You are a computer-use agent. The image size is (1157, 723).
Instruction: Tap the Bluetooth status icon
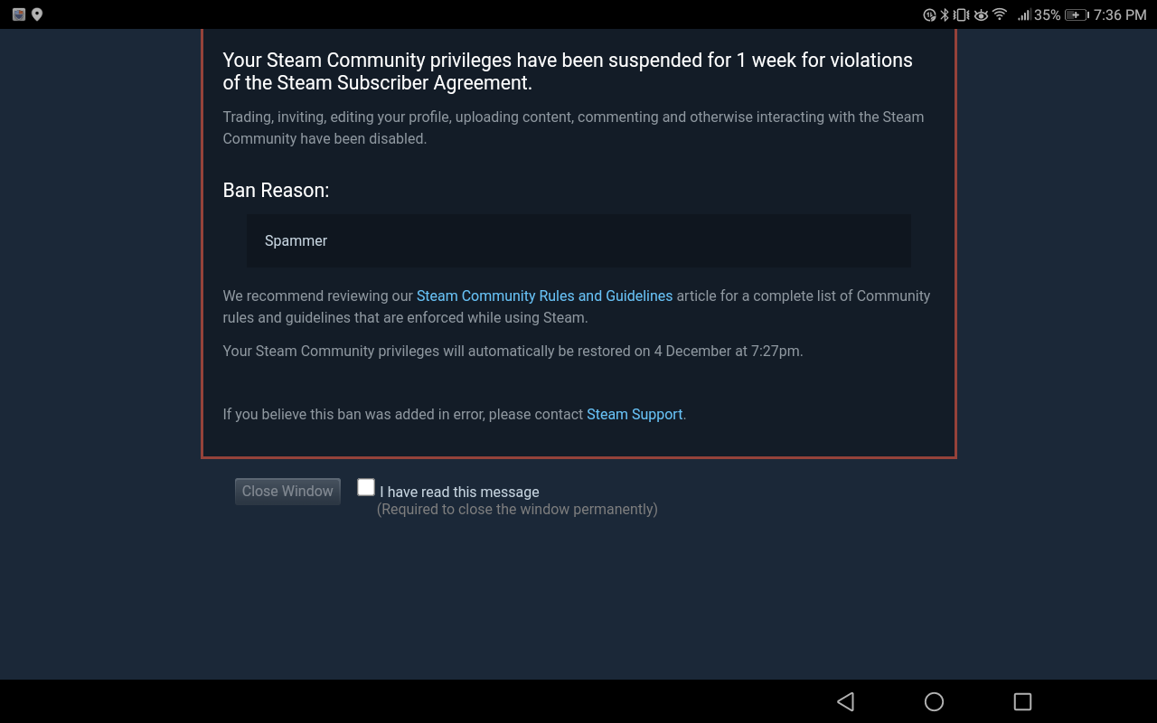pyautogui.click(x=945, y=14)
